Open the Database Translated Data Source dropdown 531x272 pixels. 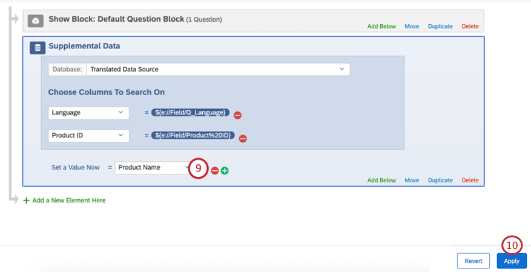click(218, 69)
